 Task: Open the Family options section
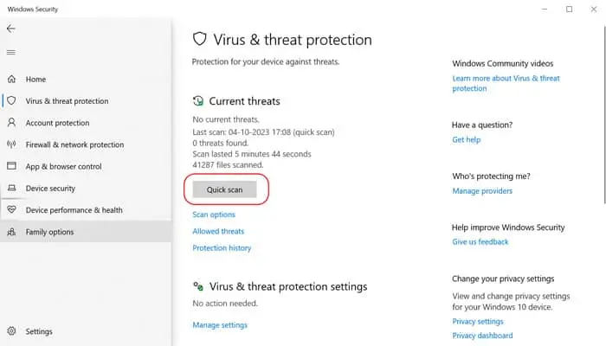tap(49, 232)
